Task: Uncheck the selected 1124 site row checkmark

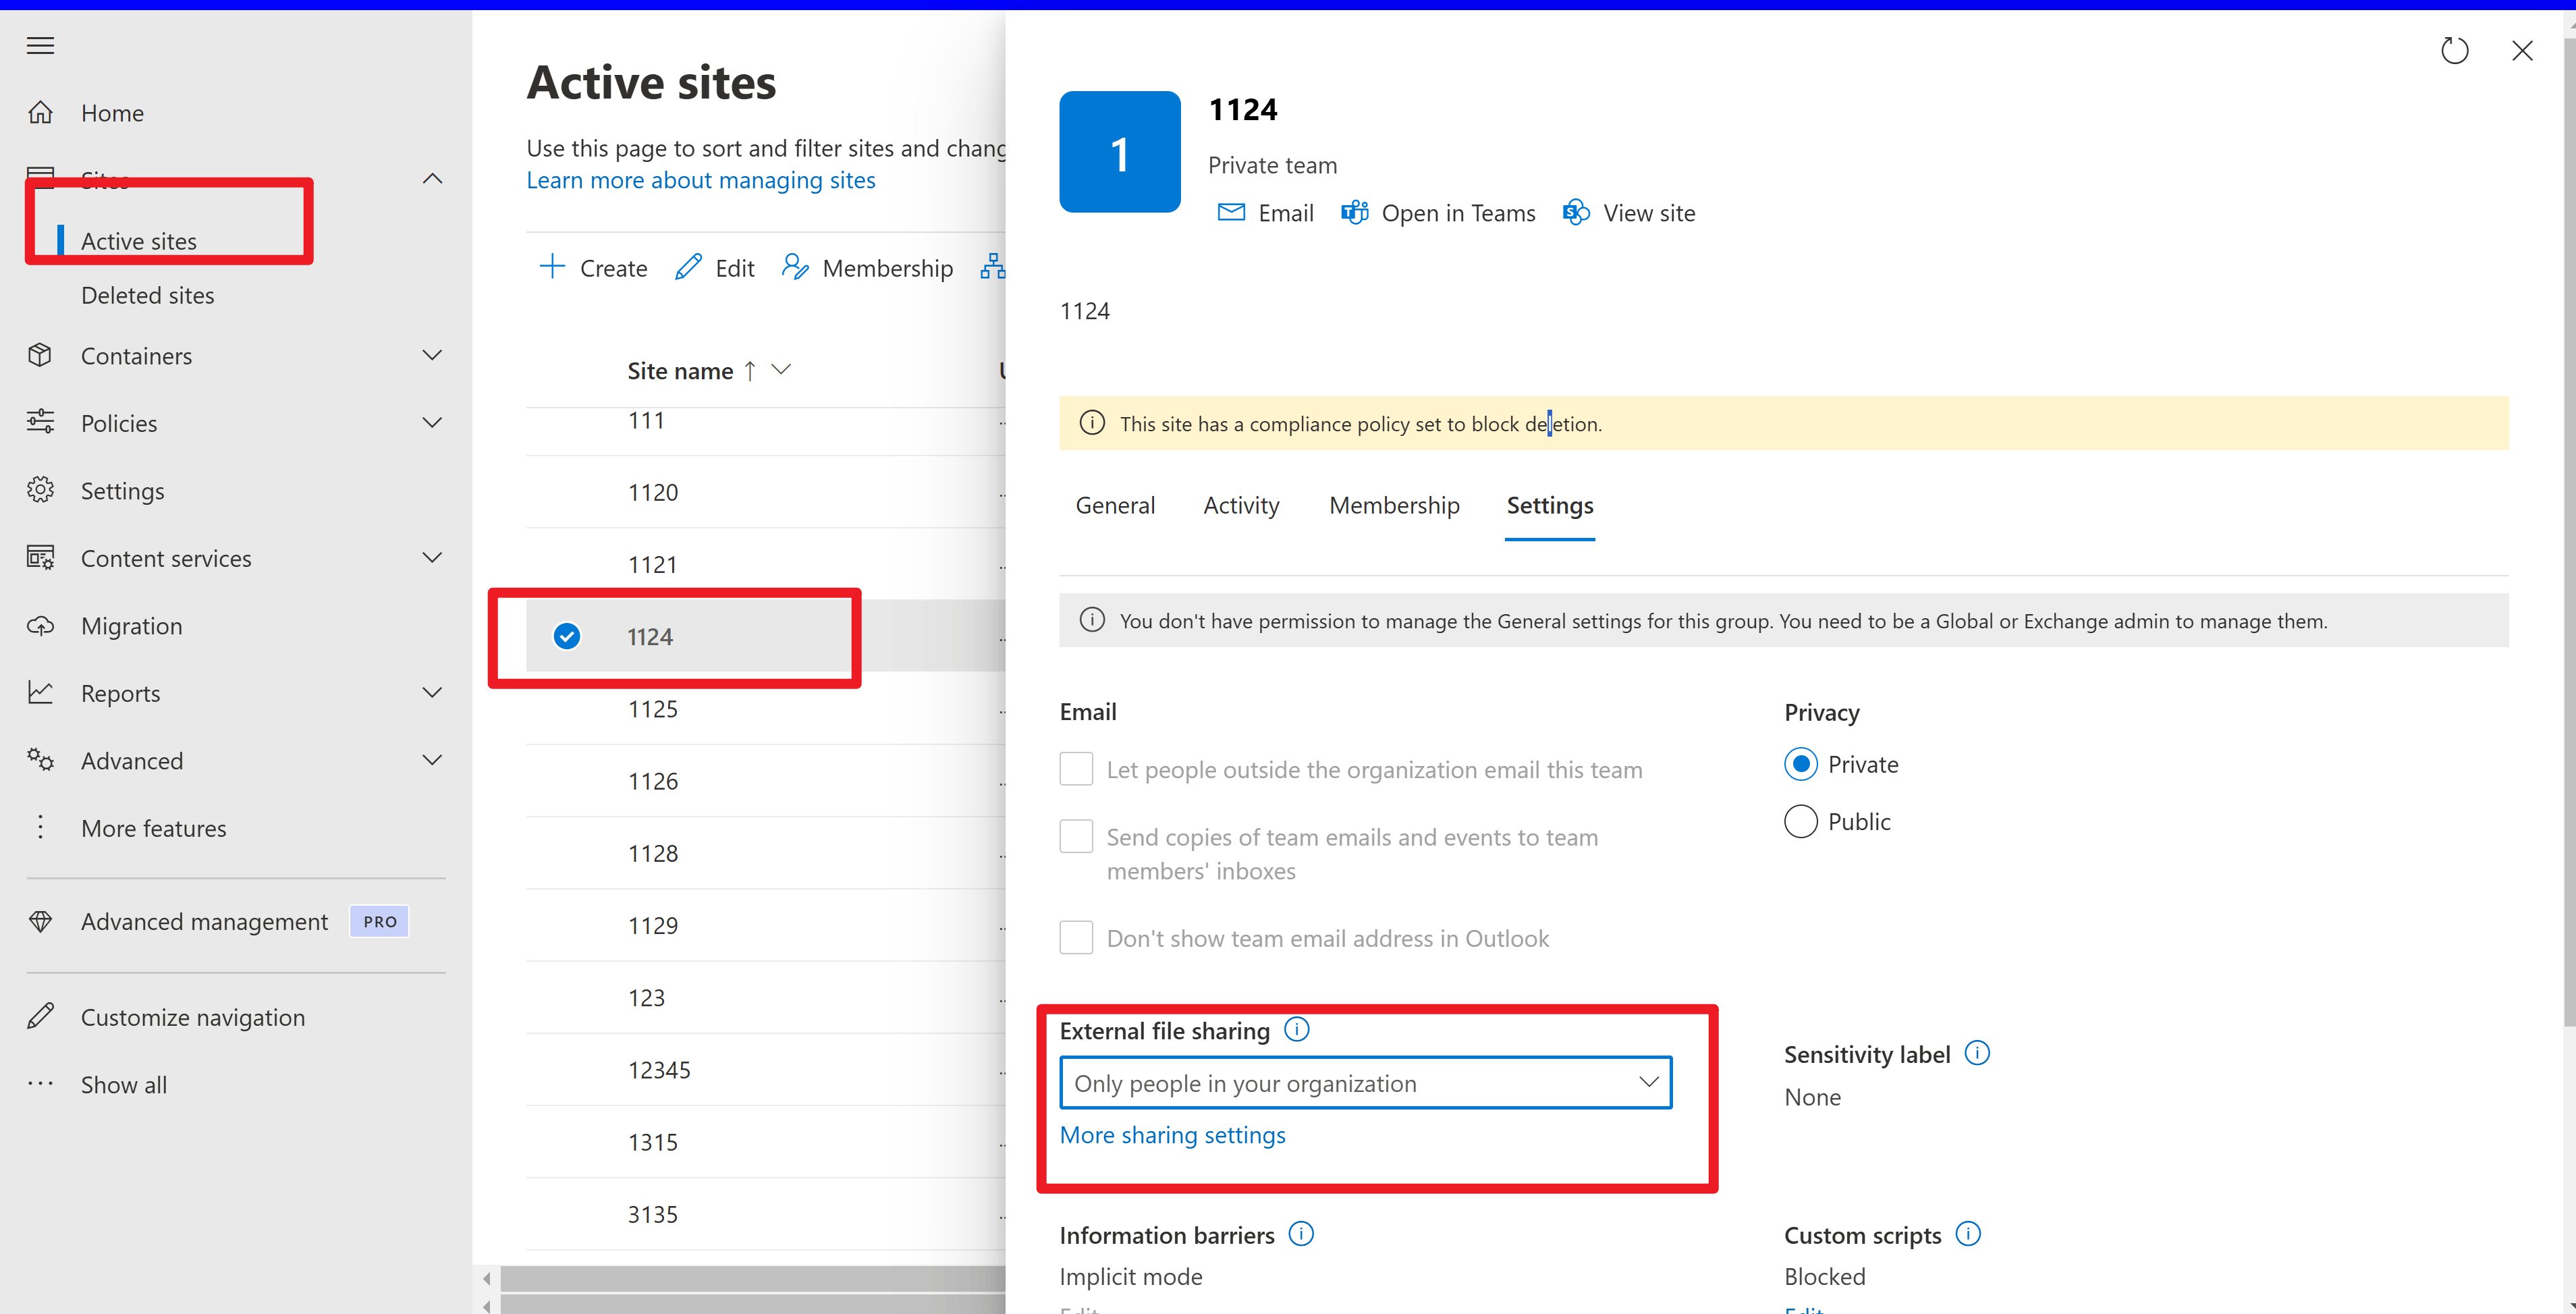Action: pos(567,636)
